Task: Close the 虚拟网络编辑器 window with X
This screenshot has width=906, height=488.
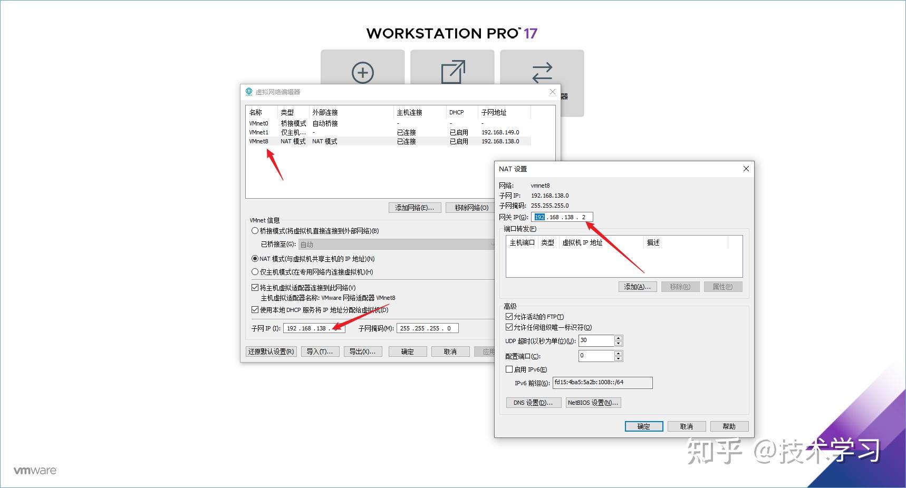Action: pos(552,92)
